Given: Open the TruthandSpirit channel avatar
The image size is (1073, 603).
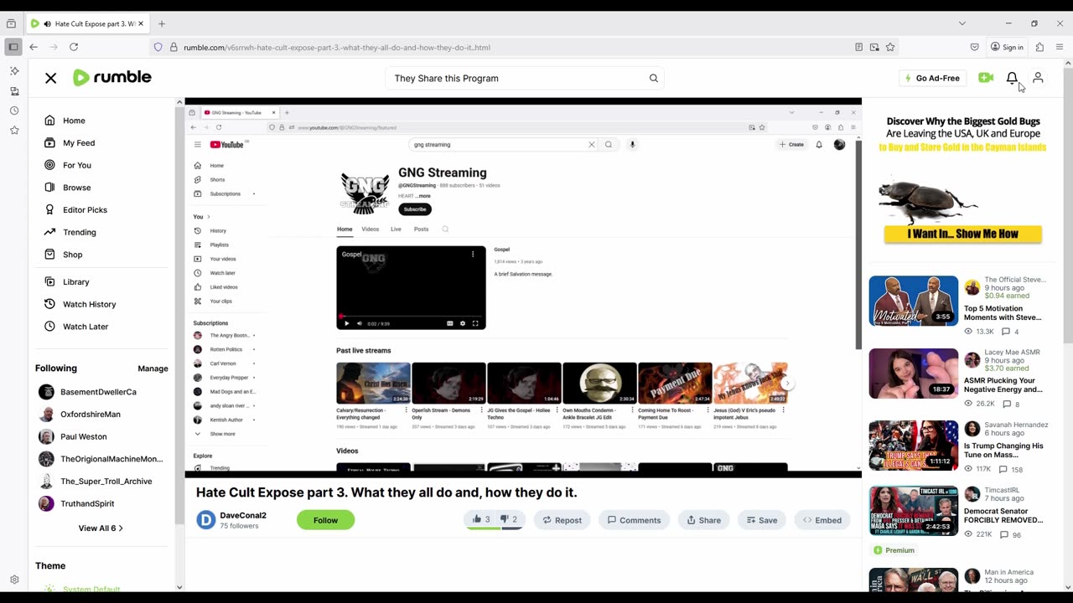Looking at the screenshot, I should (46, 503).
